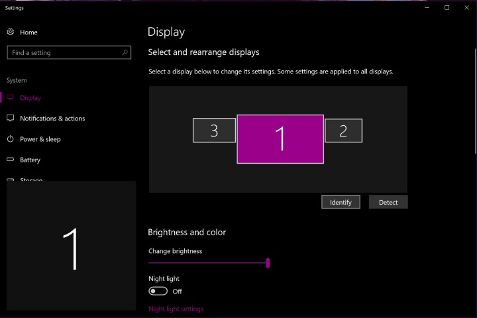Select display 2 in the arrangement
Viewport: 477px width, 318px height.
tap(343, 131)
